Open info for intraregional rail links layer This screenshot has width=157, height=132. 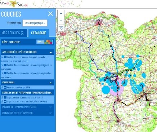pyautogui.click(x=2, y=73)
